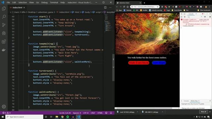Switch to What's New drawer tab
Screen dimensions: 212x119
coord(194,101)
